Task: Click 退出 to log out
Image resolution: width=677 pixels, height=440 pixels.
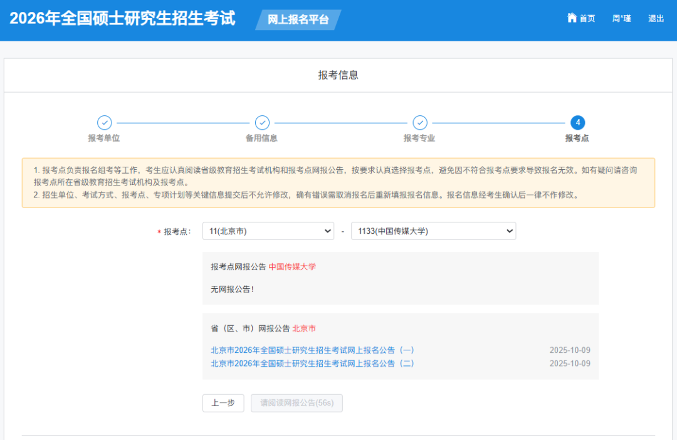Action: 656,18
